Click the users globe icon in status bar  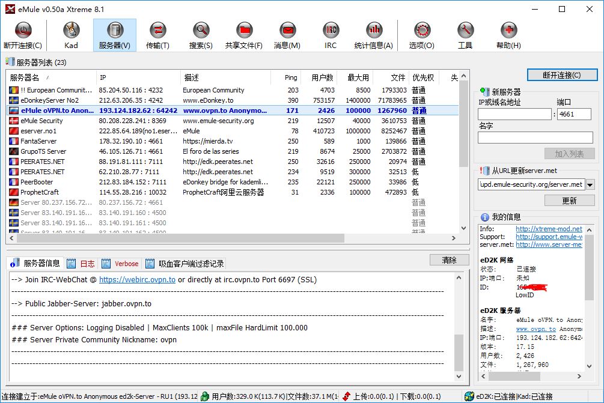click(205, 396)
